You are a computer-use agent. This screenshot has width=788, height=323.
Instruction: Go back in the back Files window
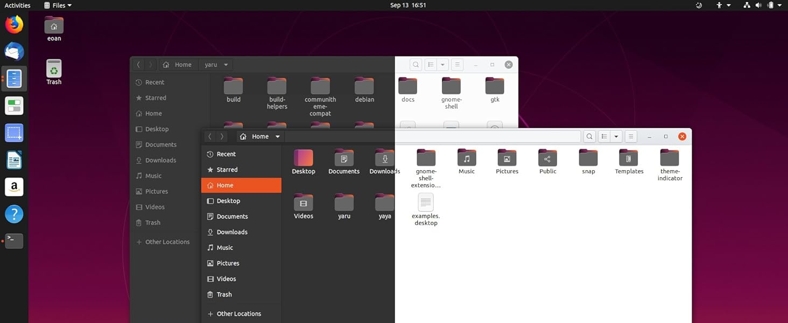tap(138, 65)
